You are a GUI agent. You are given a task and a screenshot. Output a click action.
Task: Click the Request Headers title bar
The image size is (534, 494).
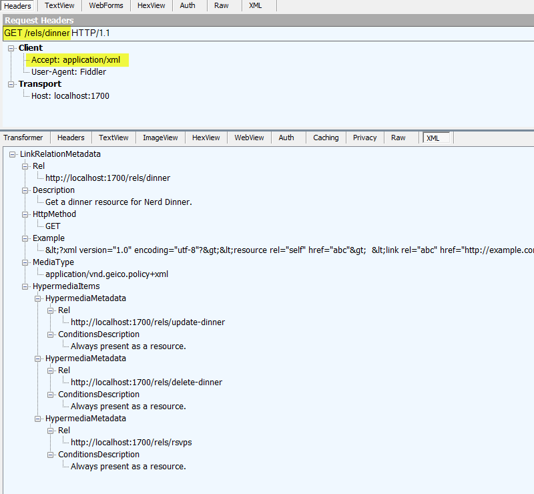point(268,20)
